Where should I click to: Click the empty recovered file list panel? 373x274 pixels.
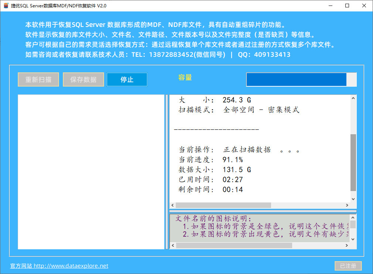click(91, 172)
